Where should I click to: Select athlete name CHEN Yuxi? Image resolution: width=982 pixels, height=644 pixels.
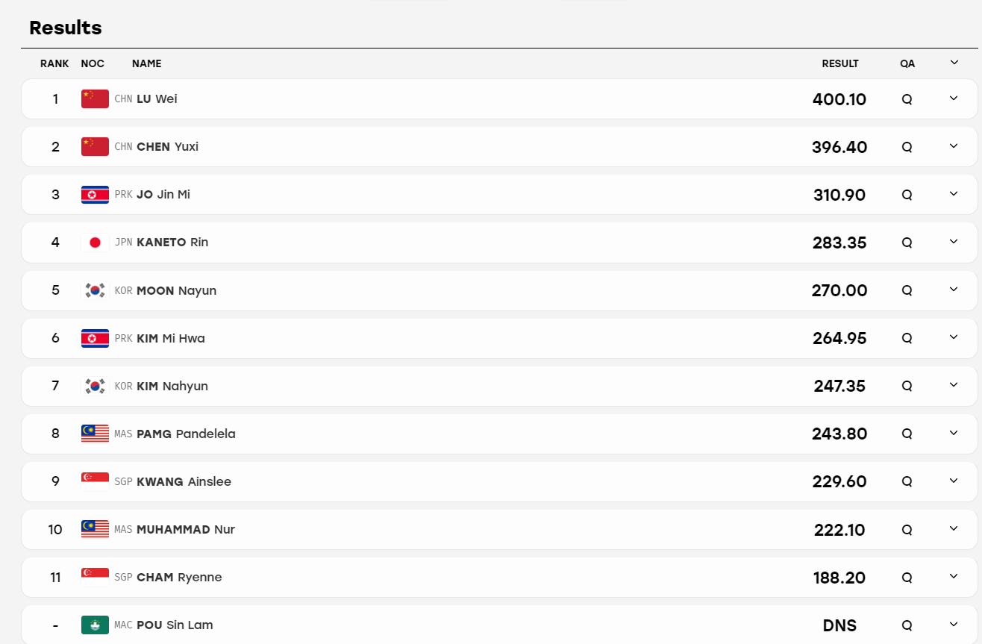click(x=167, y=146)
